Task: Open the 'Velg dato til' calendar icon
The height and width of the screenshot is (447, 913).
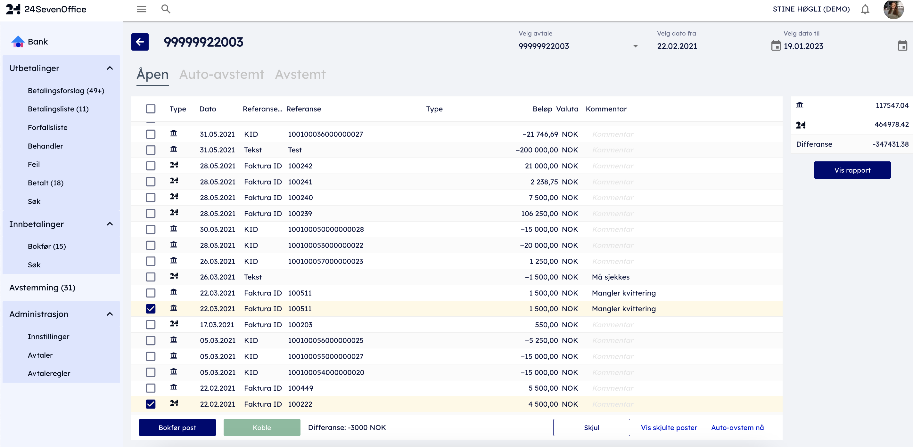Action: (x=902, y=46)
